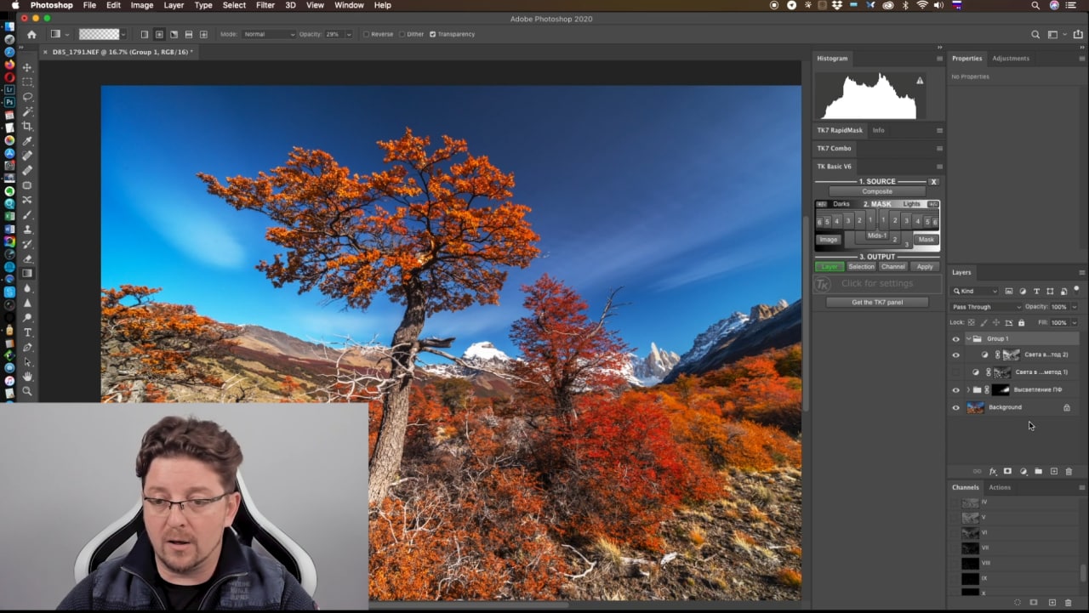Select the Zoom tool

(27, 391)
